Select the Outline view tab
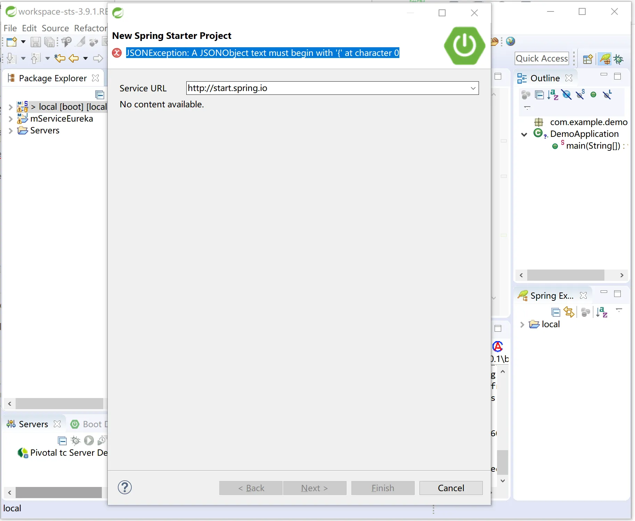635x521 pixels. click(545, 78)
